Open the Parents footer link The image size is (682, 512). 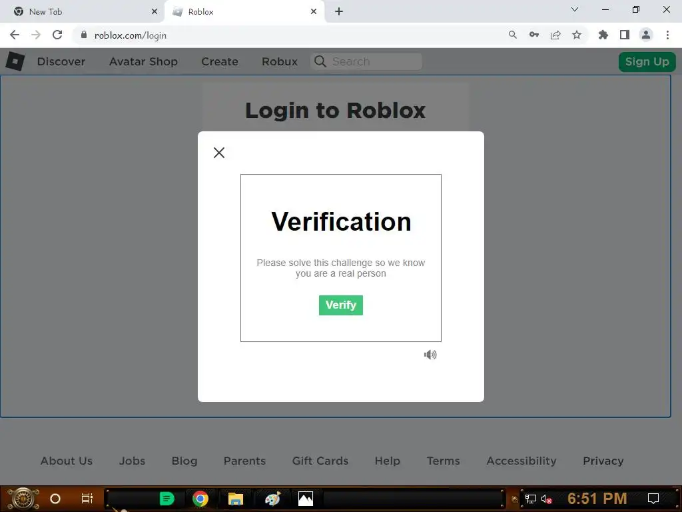pyautogui.click(x=244, y=461)
